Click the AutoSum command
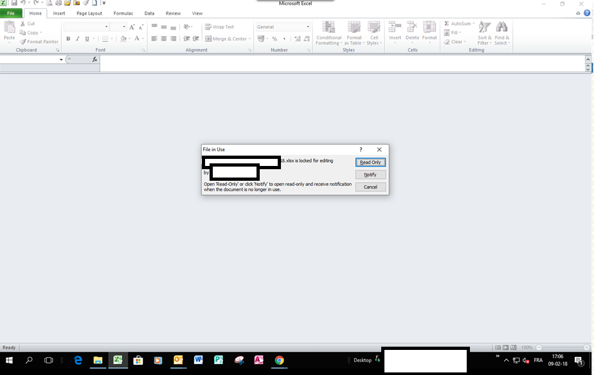The width and height of the screenshot is (594, 375). [459, 24]
